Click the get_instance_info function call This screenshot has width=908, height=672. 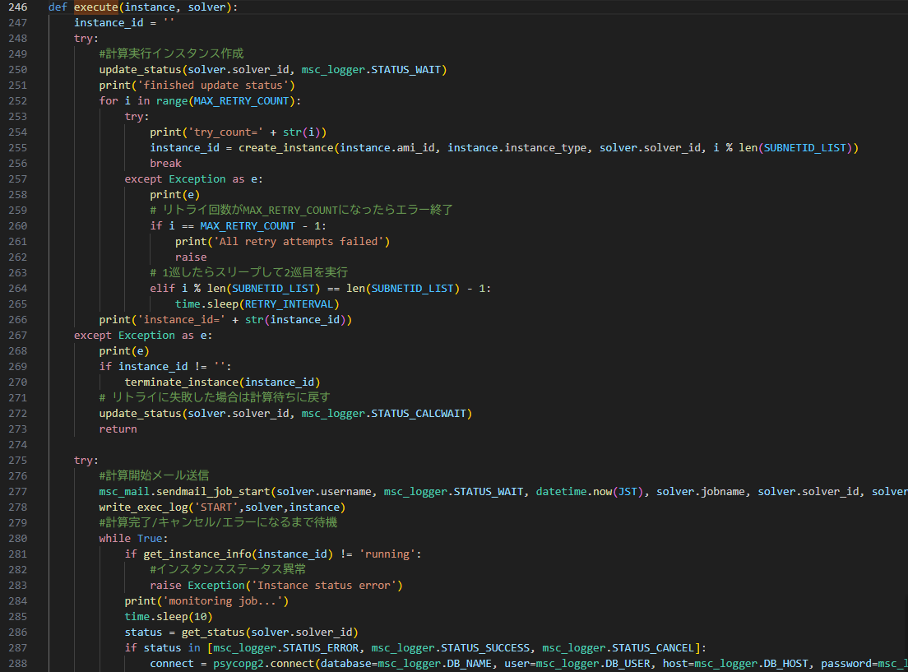coord(194,554)
